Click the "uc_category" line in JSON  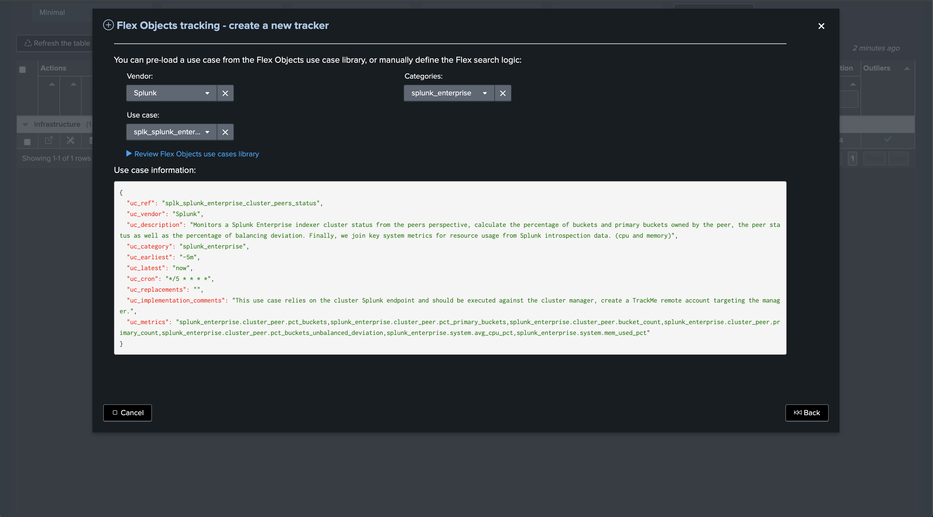[x=188, y=246]
